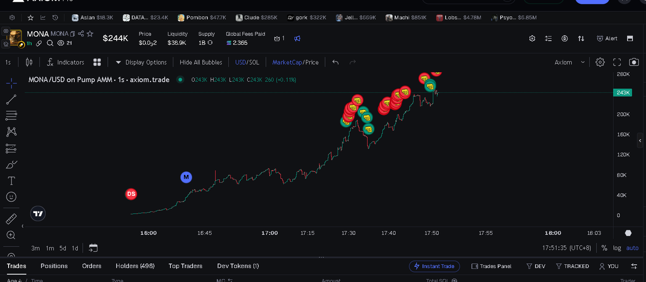The image size is (646, 282).
Task: Open the Dev Tokens (1) tab
Action: pyautogui.click(x=238, y=266)
